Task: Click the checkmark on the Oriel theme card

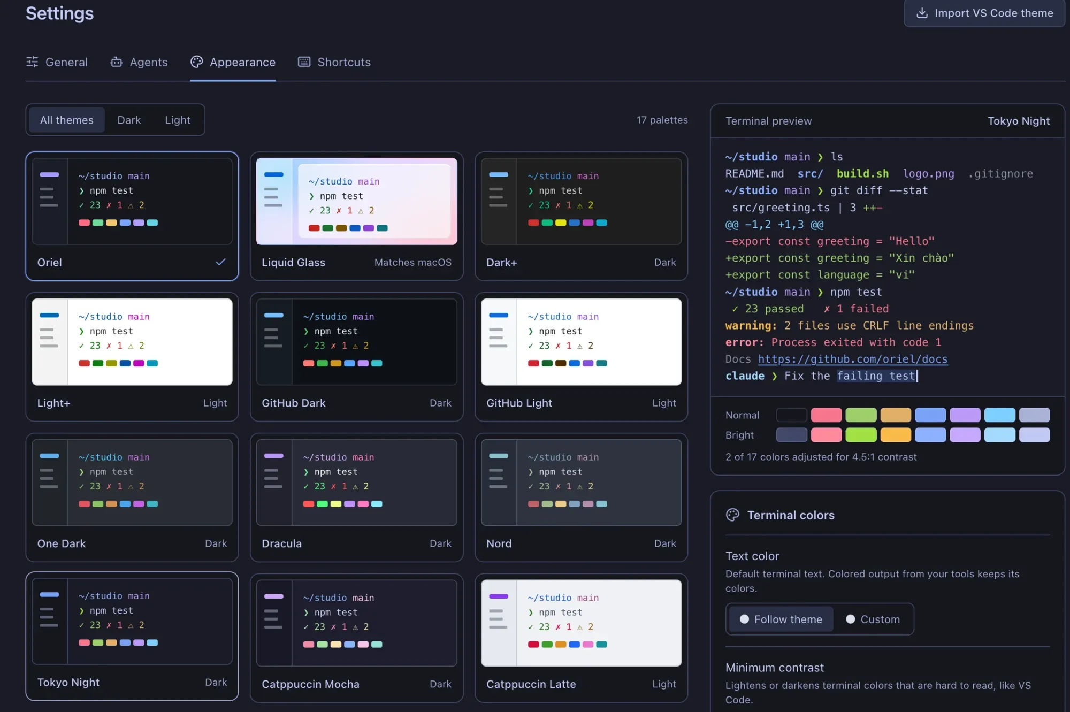Action: click(220, 262)
